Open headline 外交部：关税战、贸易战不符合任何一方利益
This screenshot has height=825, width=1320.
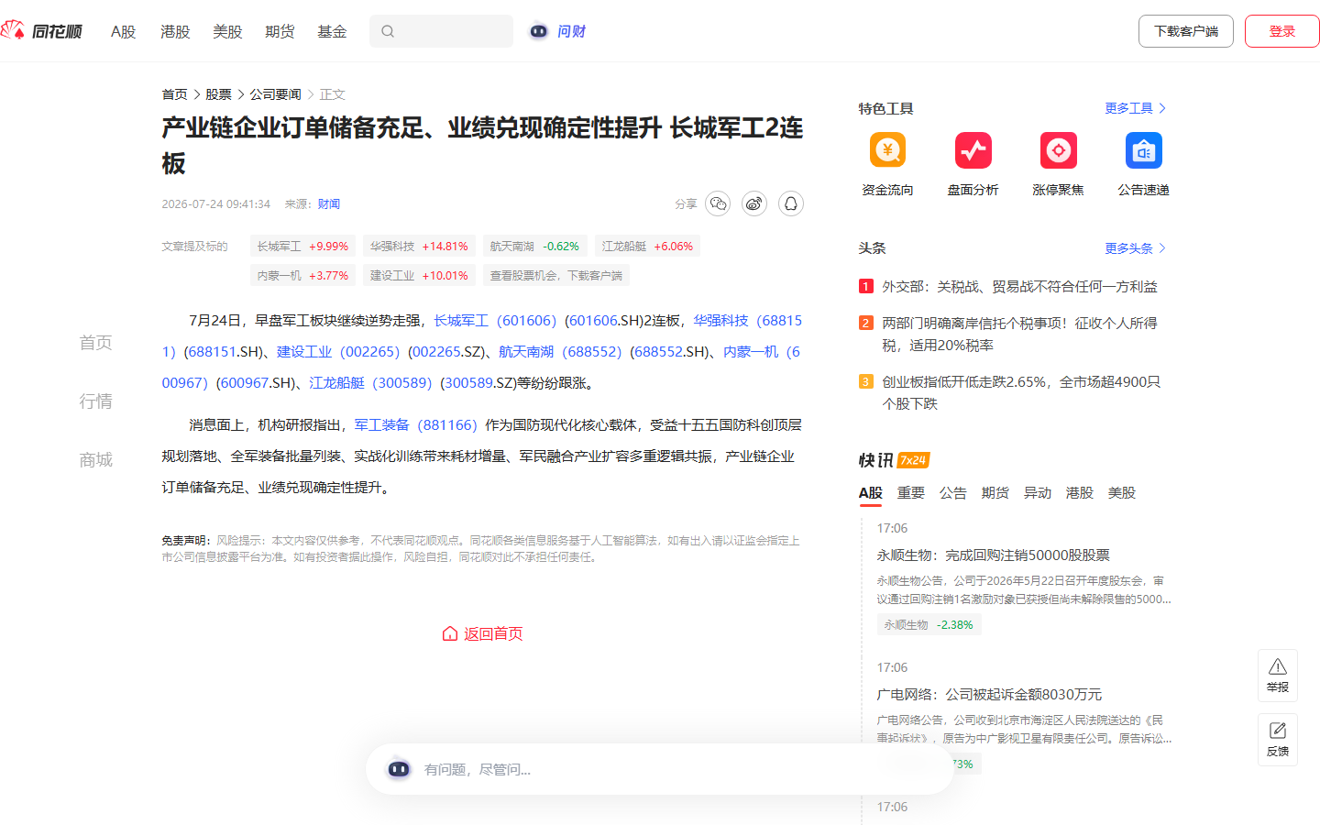1019,287
